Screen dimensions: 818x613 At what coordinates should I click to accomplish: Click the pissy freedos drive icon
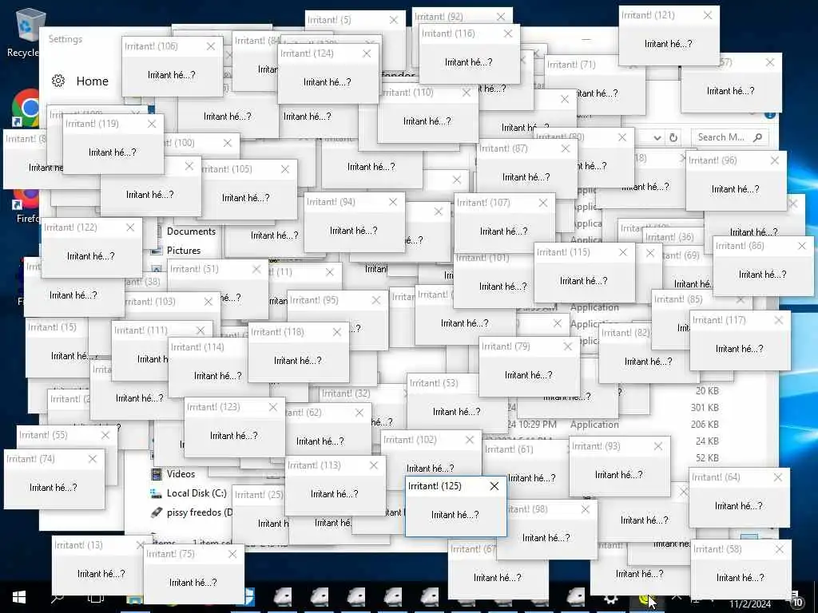(156, 512)
